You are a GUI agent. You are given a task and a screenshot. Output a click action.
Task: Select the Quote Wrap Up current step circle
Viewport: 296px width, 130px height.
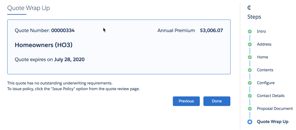click(x=250, y=122)
